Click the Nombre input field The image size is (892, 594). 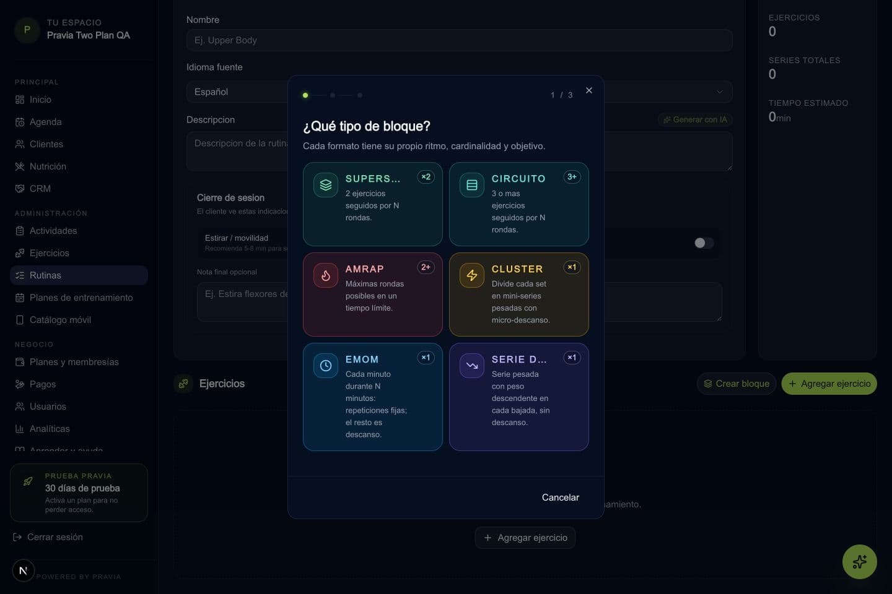pos(459,40)
